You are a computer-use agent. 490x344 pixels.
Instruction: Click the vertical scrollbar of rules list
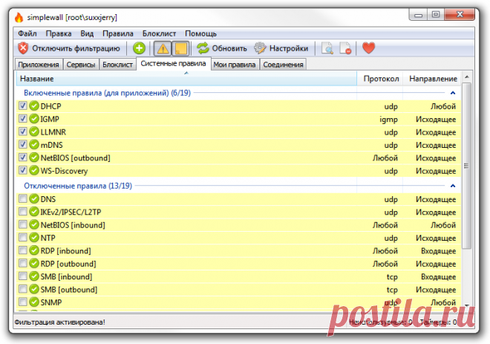click(466, 171)
